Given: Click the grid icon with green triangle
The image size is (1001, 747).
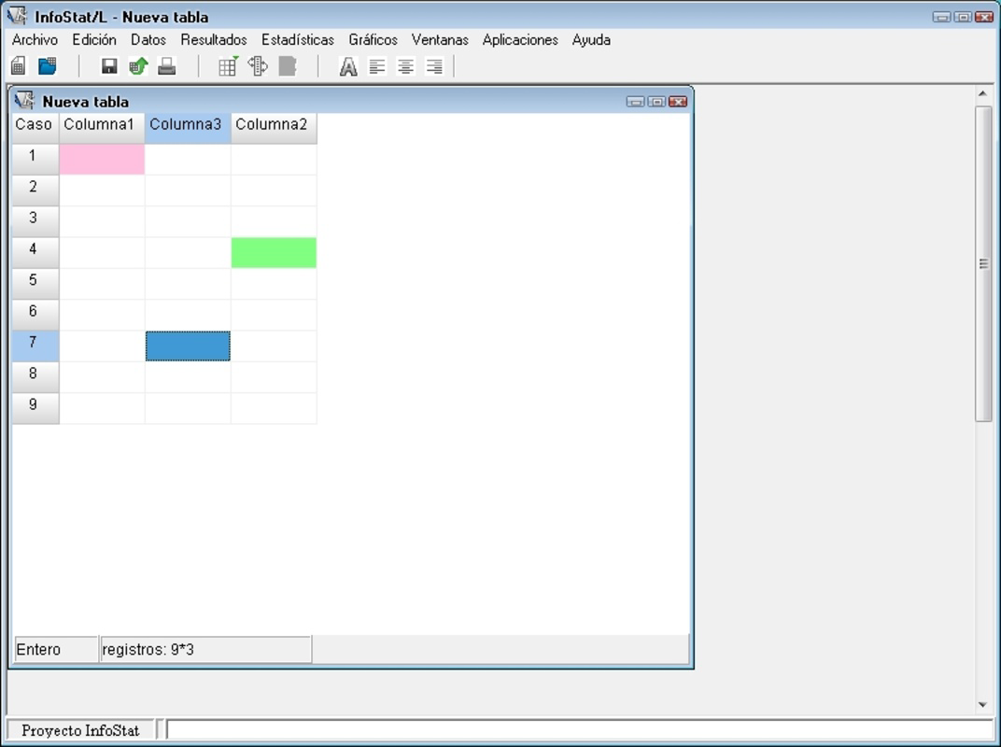Looking at the screenshot, I should tap(228, 65).
